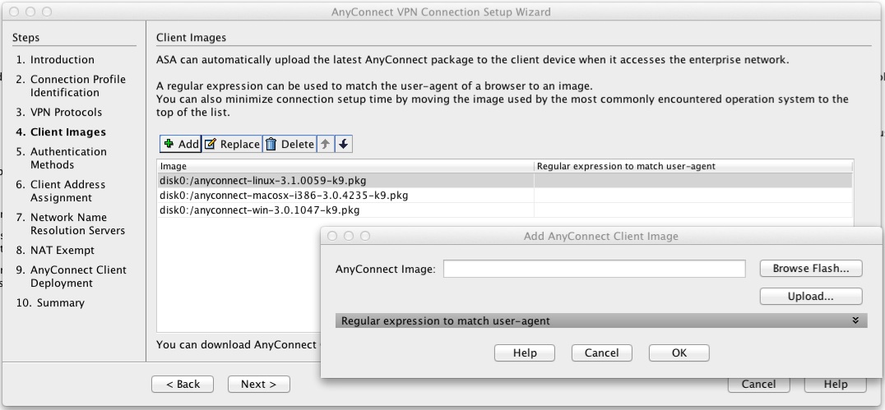Click regex cell for anyconnect-macosx row
Viewport: 885px width, 410px height.
tap(693, 195)
